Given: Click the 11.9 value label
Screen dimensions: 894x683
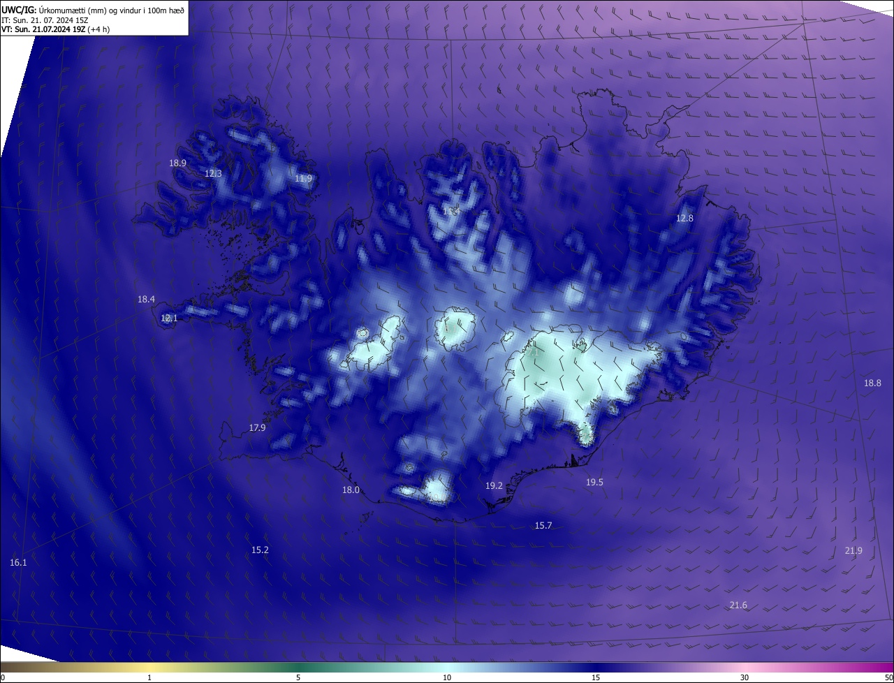Looking at the screenshot, I should click(303, 179).
